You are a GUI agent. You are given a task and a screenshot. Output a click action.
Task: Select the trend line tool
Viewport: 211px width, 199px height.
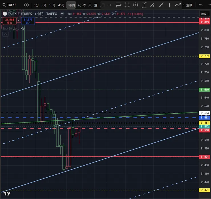(161, 5)
